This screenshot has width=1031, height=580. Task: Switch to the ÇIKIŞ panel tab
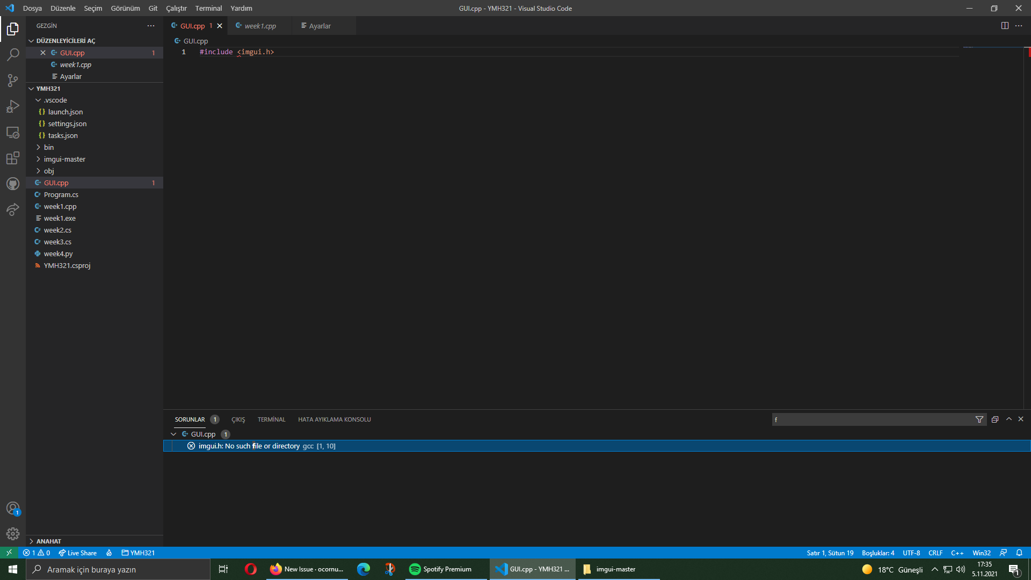(238, 419)
